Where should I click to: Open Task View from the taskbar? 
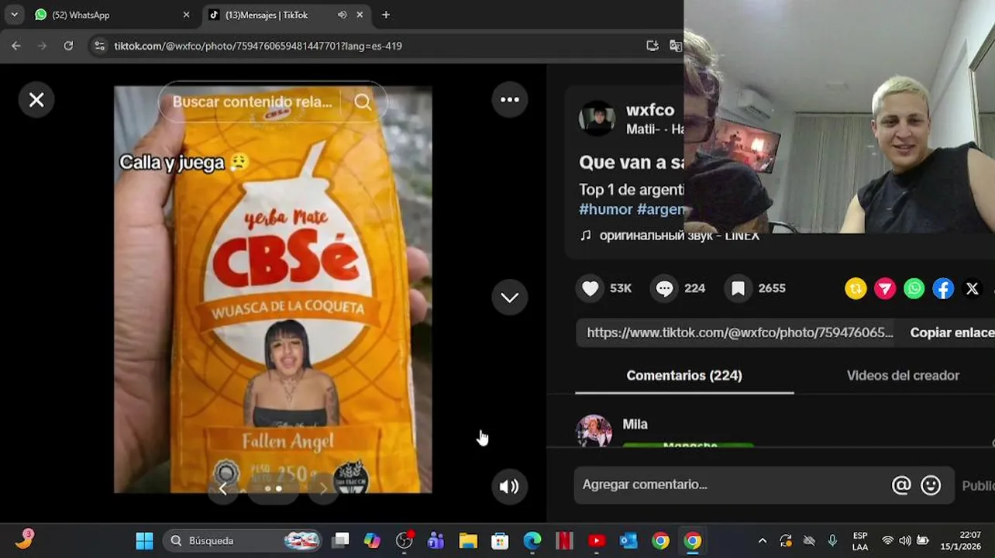[340, 541]
